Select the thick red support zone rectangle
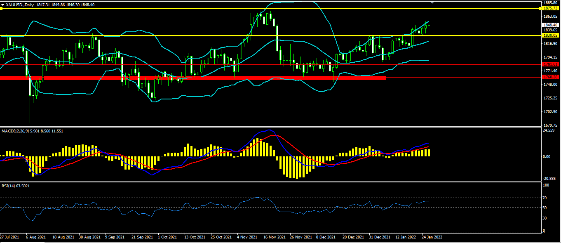 (x=193, y=78)
